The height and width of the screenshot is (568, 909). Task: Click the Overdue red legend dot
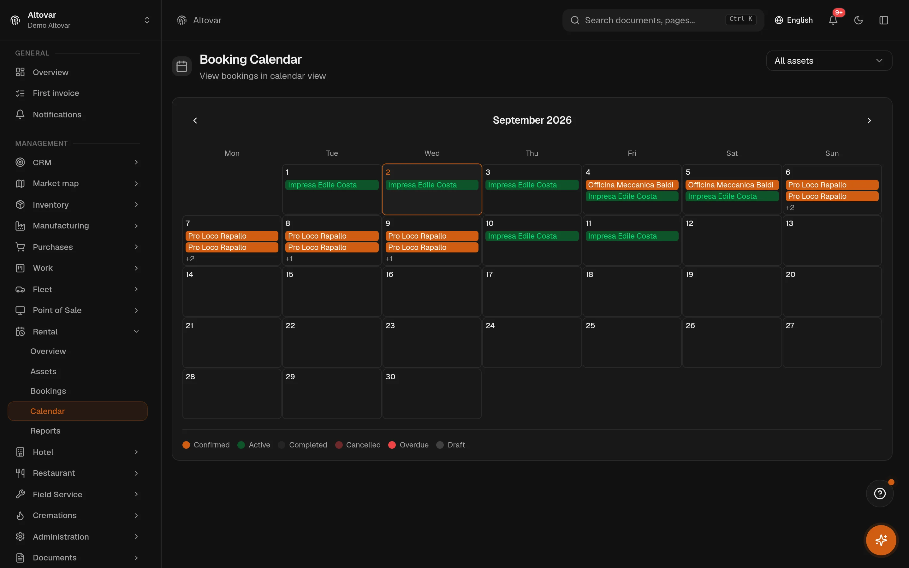coord(392,445)
